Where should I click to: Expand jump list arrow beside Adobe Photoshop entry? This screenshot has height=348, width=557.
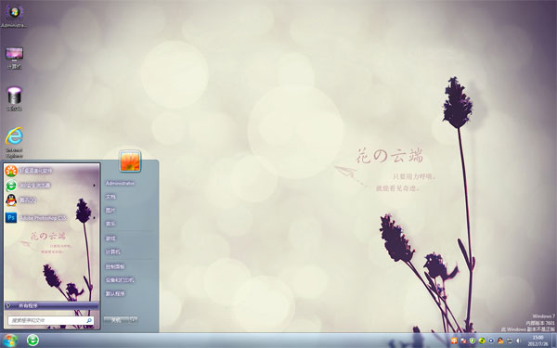tap(94, 218)
